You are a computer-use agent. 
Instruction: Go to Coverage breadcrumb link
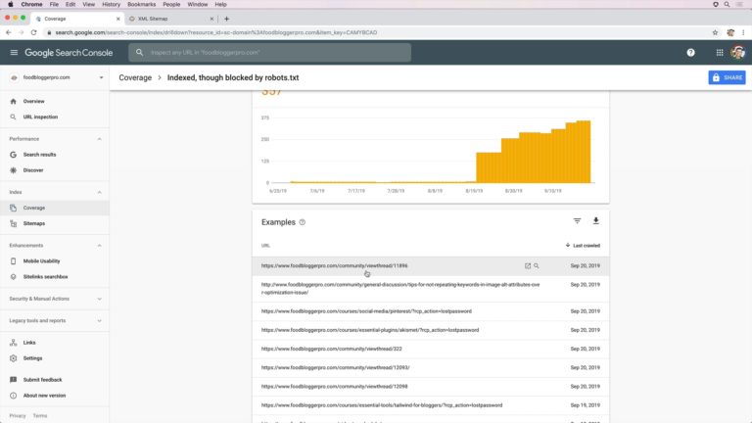click(135, 77)
